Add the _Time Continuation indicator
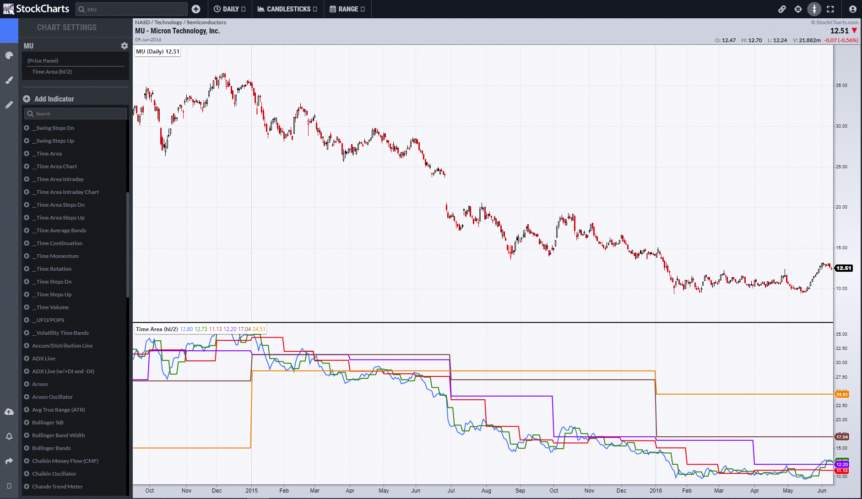862x499 pixels. click(27, 243)
